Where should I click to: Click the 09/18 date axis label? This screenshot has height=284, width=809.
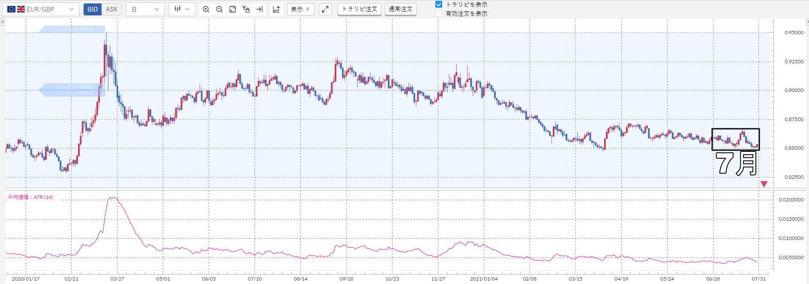346,279
